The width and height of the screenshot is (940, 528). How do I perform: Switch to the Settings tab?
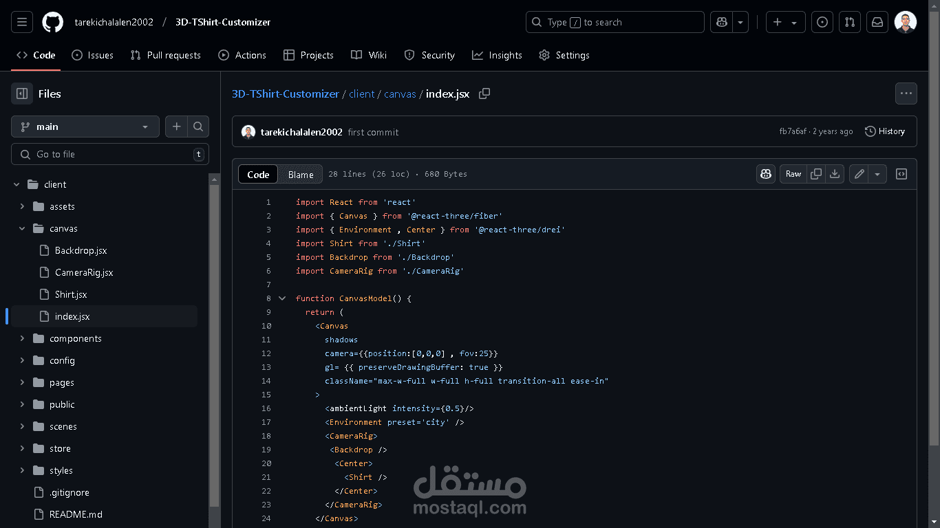click(564, 55)
